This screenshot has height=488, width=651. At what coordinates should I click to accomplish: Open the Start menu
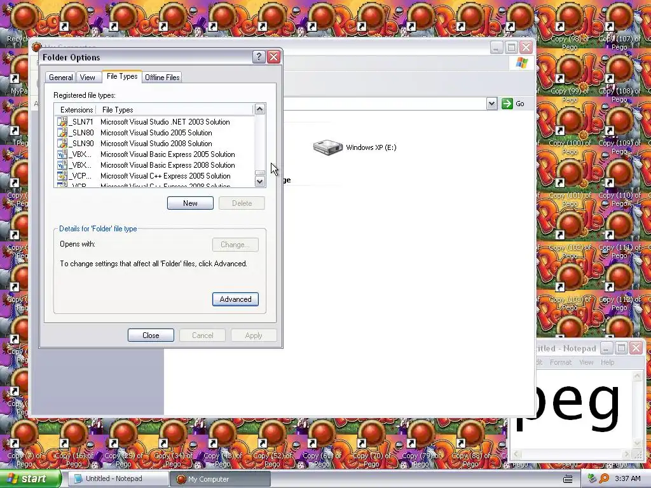(x=29, y=478)
